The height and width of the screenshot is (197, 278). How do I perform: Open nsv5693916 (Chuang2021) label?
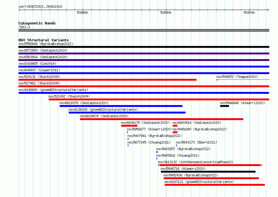pyautogui.click(x=178, y=155)
